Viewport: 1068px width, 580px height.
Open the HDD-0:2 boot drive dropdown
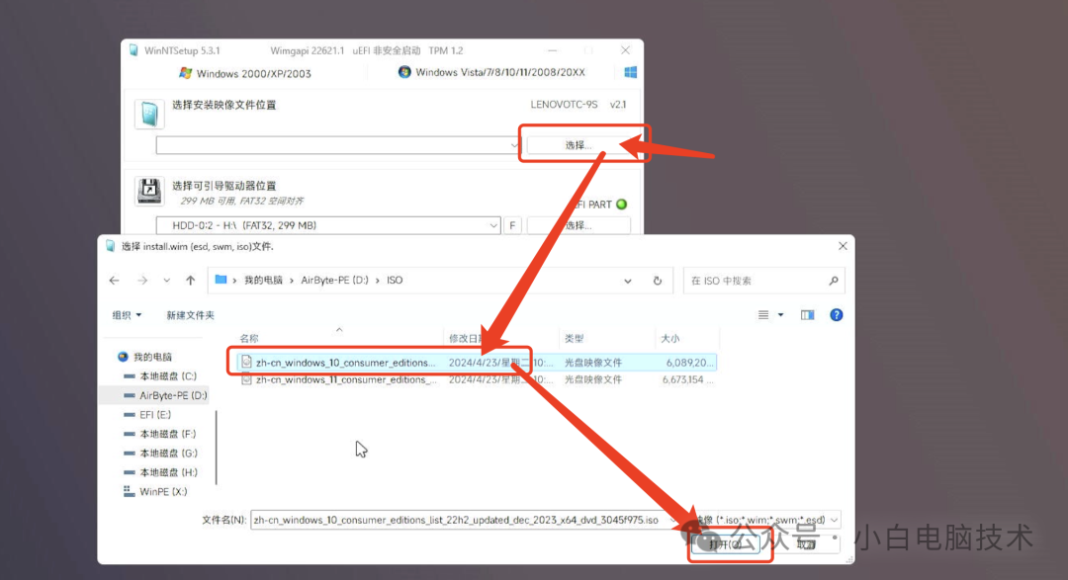493,225
